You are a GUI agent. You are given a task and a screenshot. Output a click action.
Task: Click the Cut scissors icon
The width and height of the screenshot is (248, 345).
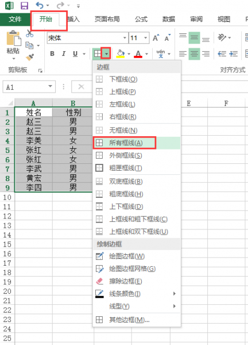coord(29,33)
